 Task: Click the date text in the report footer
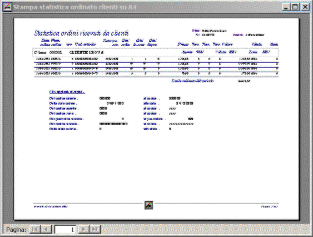tap(51, 206)
